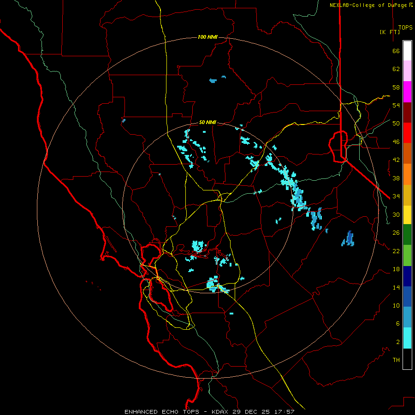Select the TOPS legend heading
415x415 pixels.
point(405,28)
